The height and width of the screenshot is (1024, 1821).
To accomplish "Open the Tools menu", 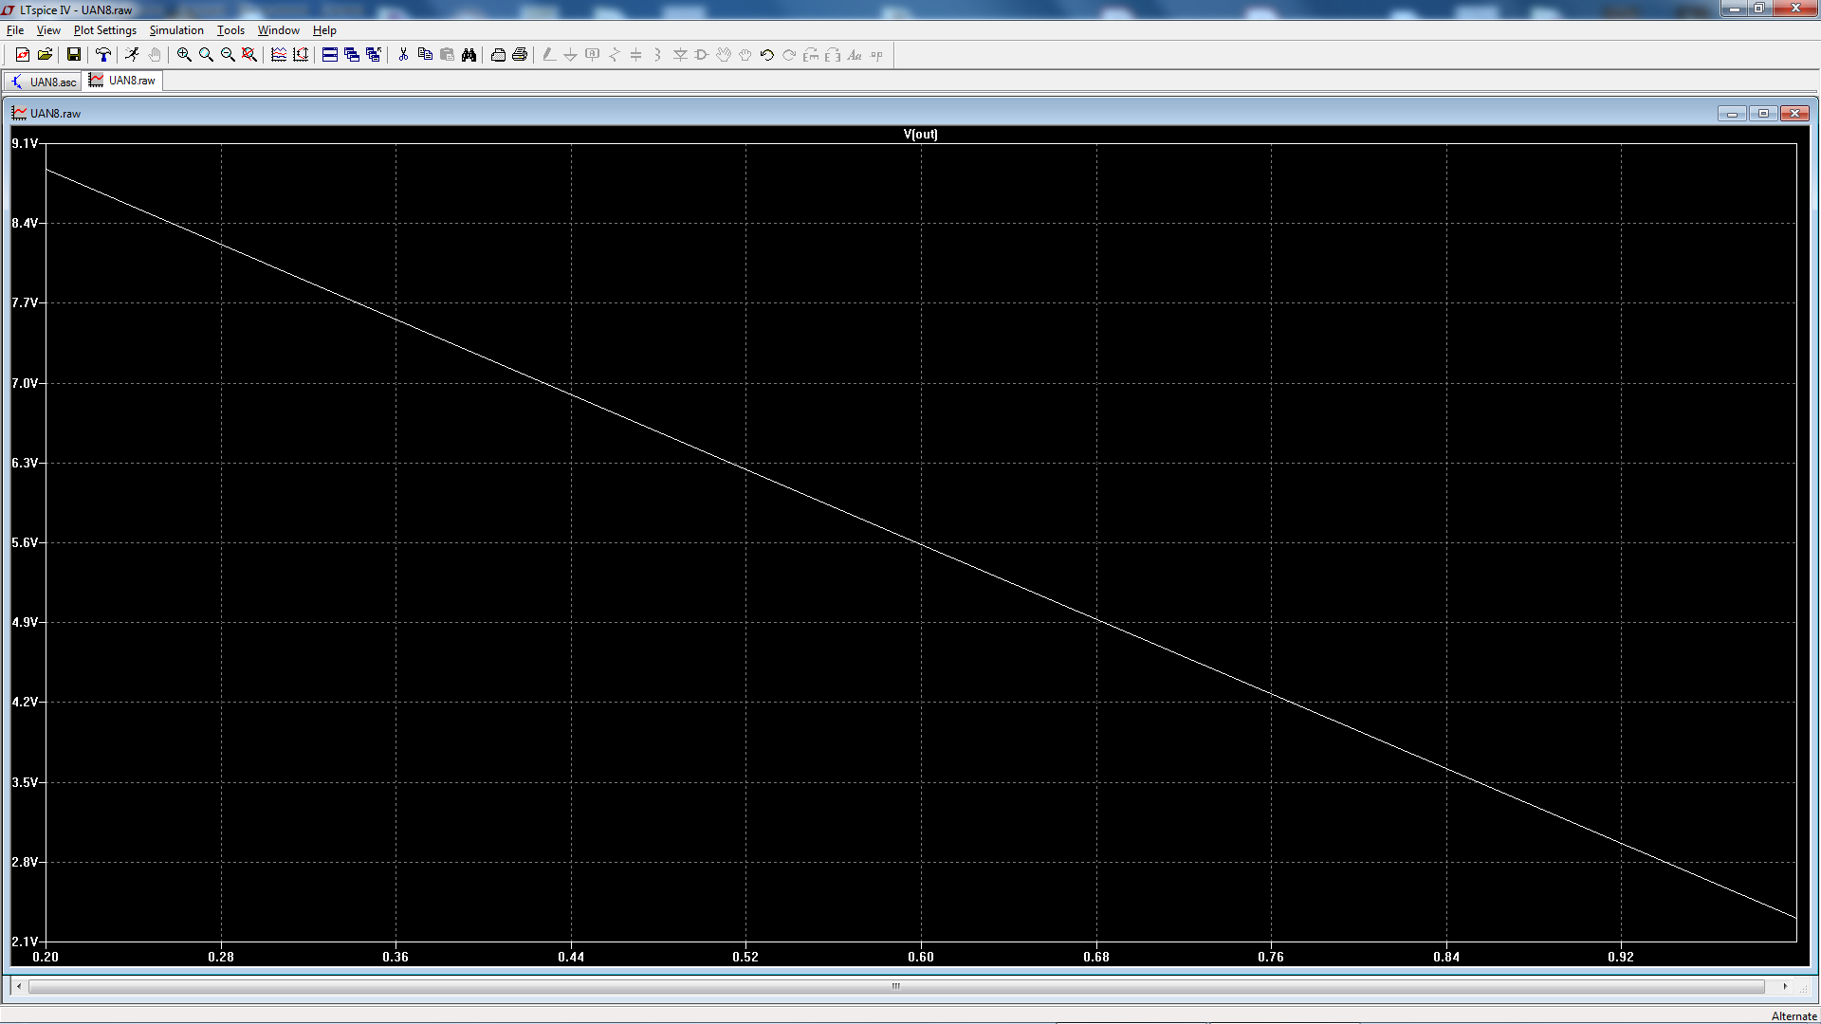I will (230, 30).
